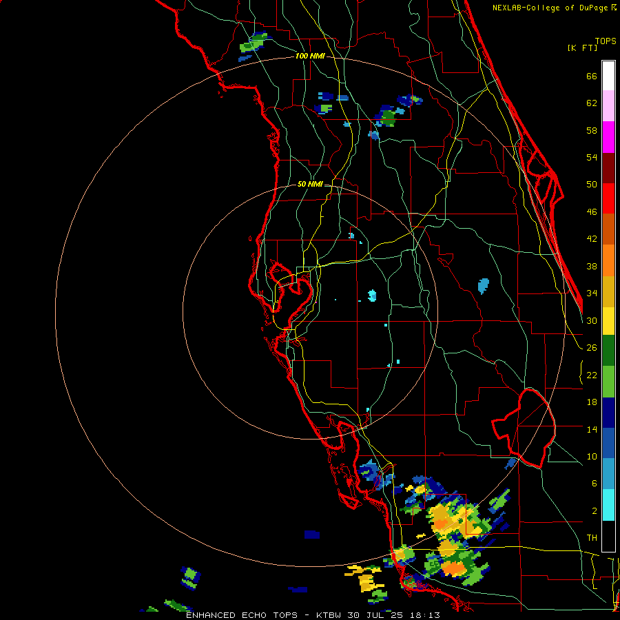This screenshot has height=620, width=620.
Task: Pick the bright red legend swatch
Action: pos(608,198)
